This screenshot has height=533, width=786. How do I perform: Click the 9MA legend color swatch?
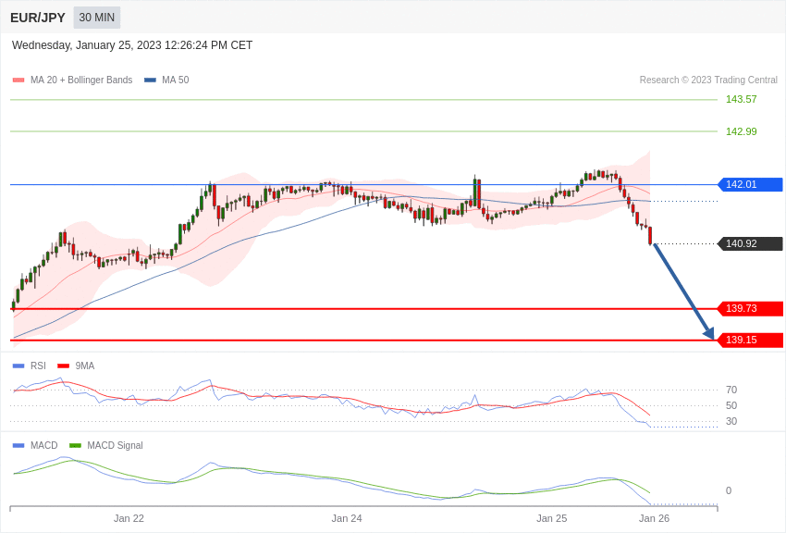[x=64, y=366]
